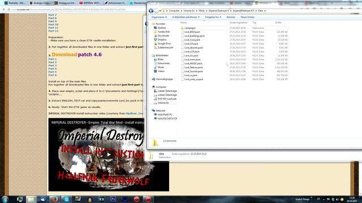Select Computer in navigation pane
The image size is (362, 203).
tap(161, 87)
